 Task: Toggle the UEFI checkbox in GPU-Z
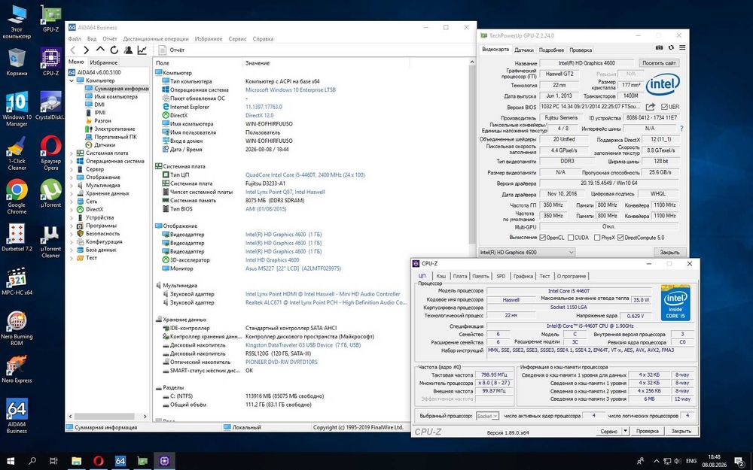coord(664,107)
